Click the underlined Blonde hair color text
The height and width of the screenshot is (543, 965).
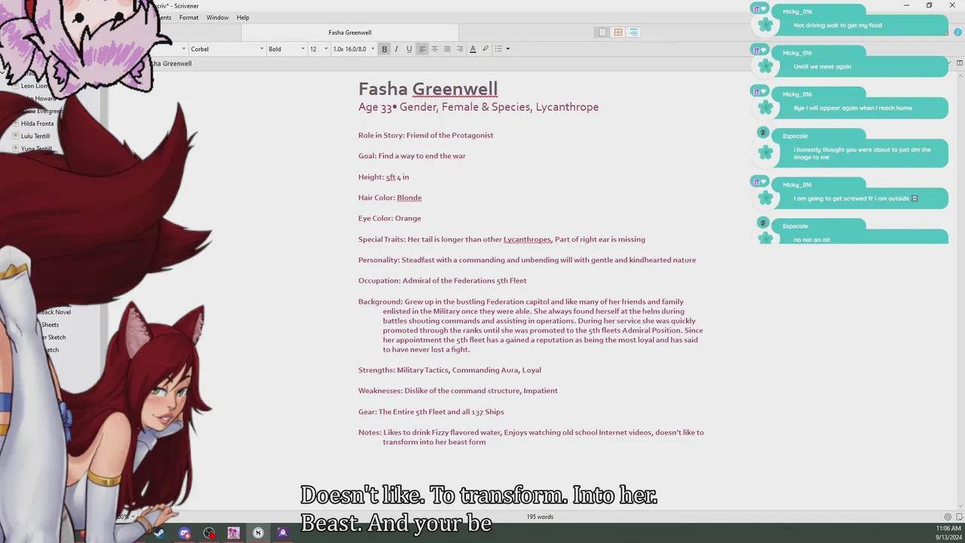409,198
